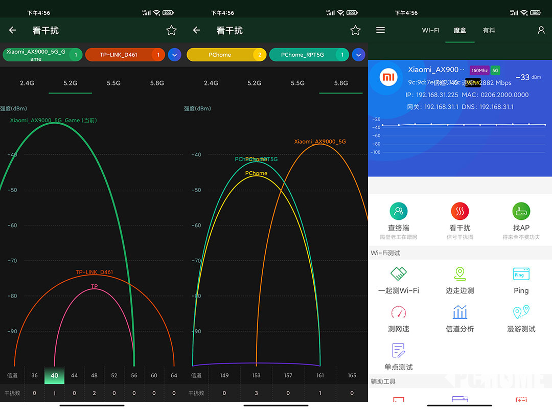Start the 漫游测试 roaming test

point(521,312)
